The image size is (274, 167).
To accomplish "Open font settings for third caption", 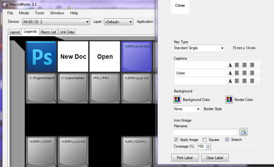I will tap(230, 81).
